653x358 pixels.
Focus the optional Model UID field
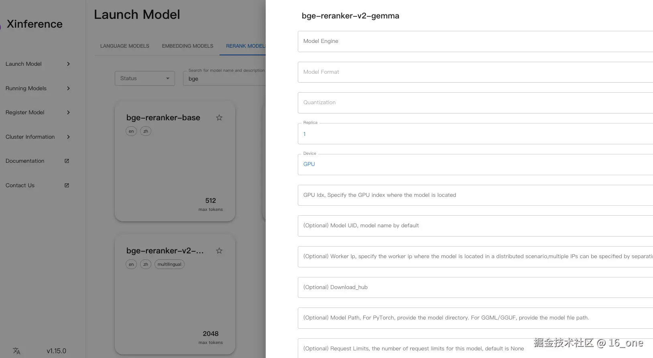click(x=475, y=226)
